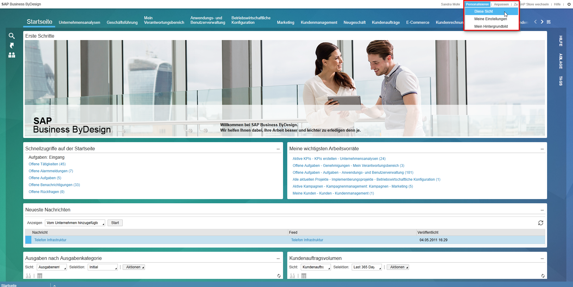
Task: Go to the Kundenmanagement tab
Action: (x=319, y=23)
